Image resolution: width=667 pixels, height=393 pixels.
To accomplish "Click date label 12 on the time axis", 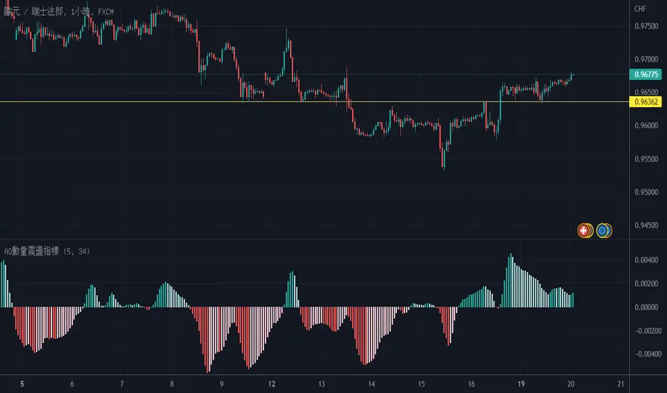I will [x=271, y=384].
